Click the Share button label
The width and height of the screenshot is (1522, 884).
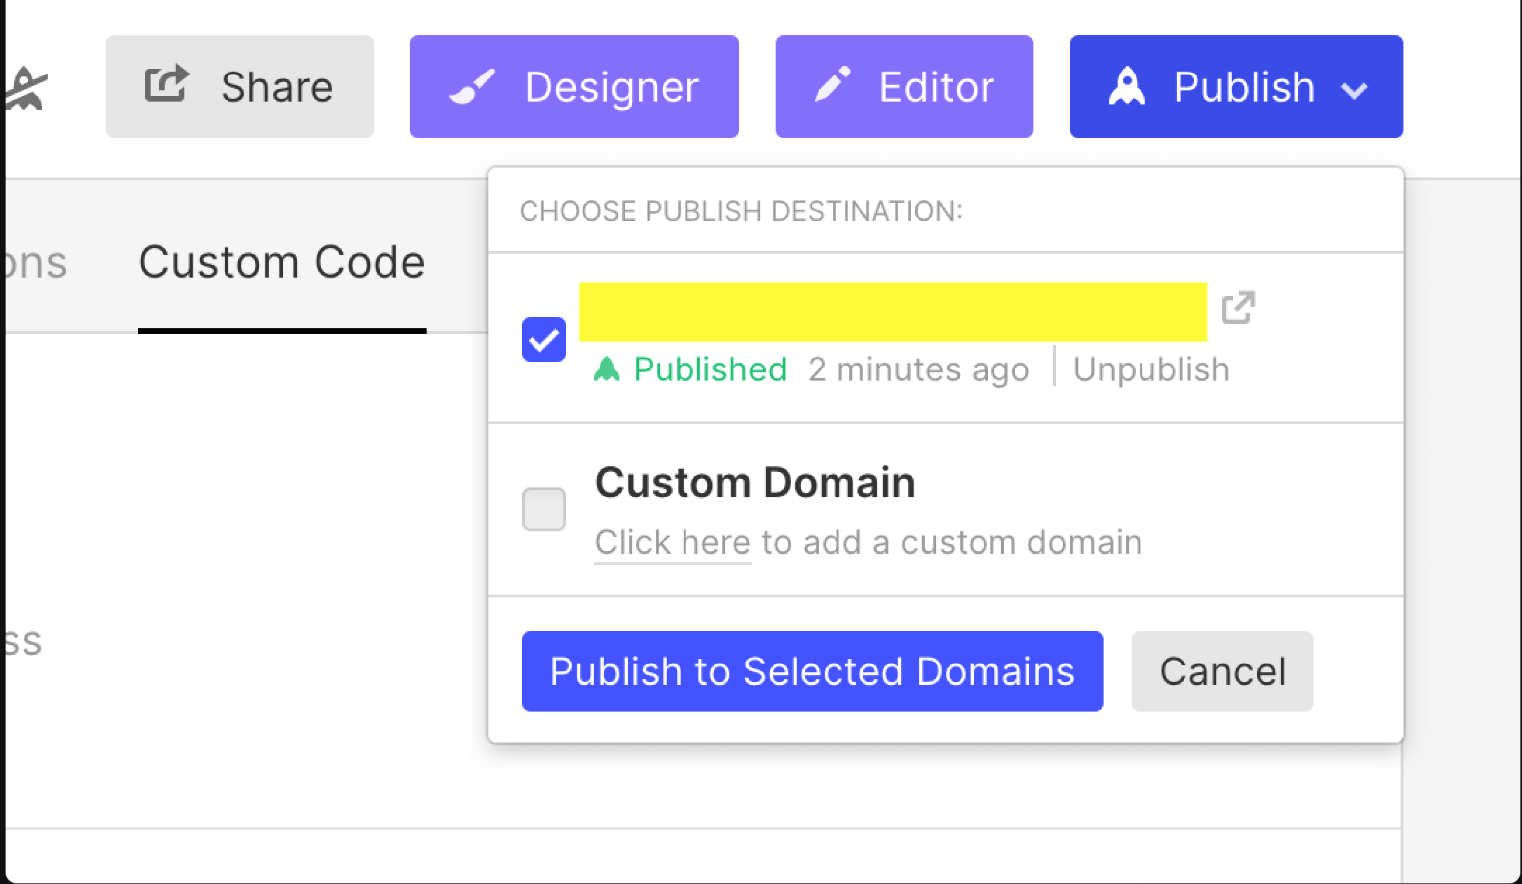[x=276, y=87]
